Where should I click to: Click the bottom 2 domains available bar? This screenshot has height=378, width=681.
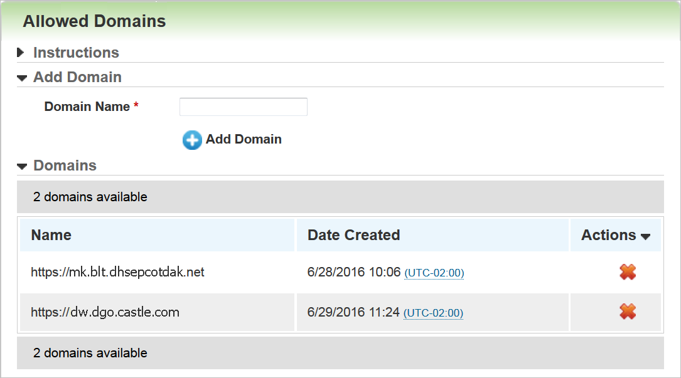click(90, 353)
